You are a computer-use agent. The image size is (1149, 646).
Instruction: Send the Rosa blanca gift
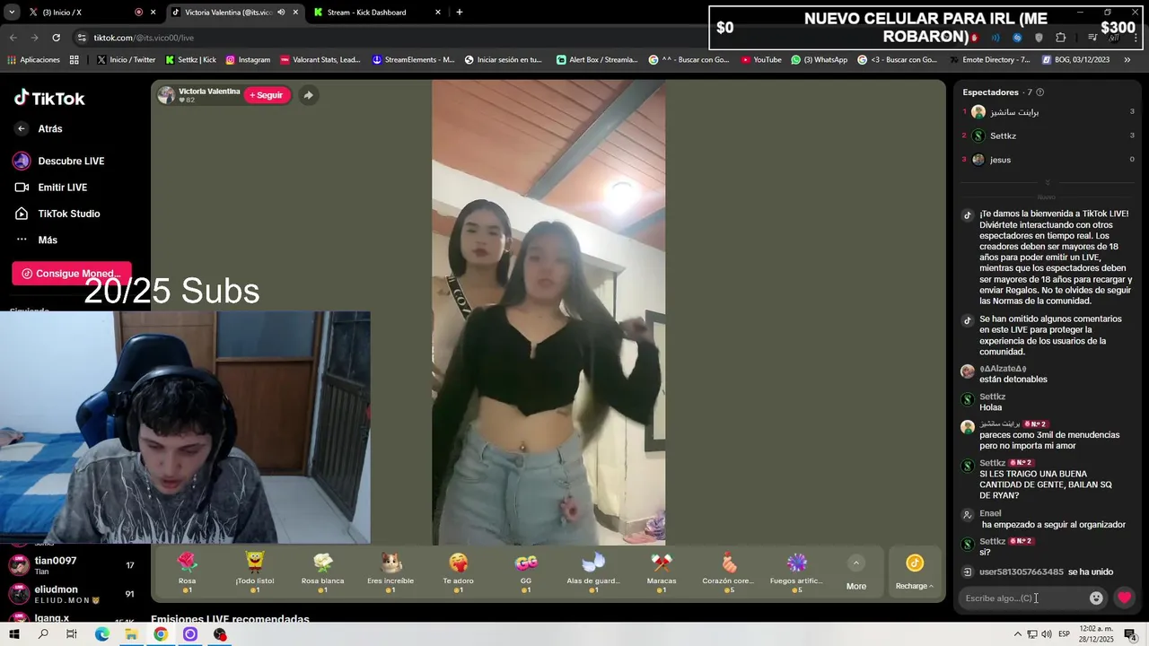tap(323, 572)
